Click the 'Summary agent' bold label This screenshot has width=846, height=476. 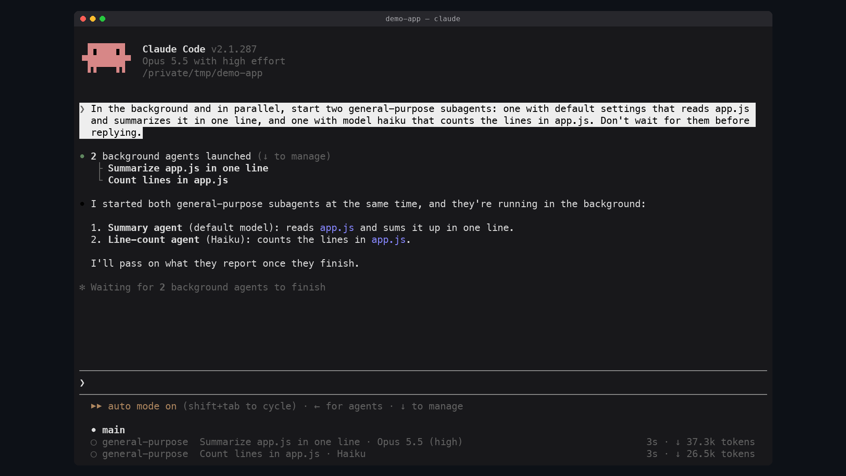point(145,228)
